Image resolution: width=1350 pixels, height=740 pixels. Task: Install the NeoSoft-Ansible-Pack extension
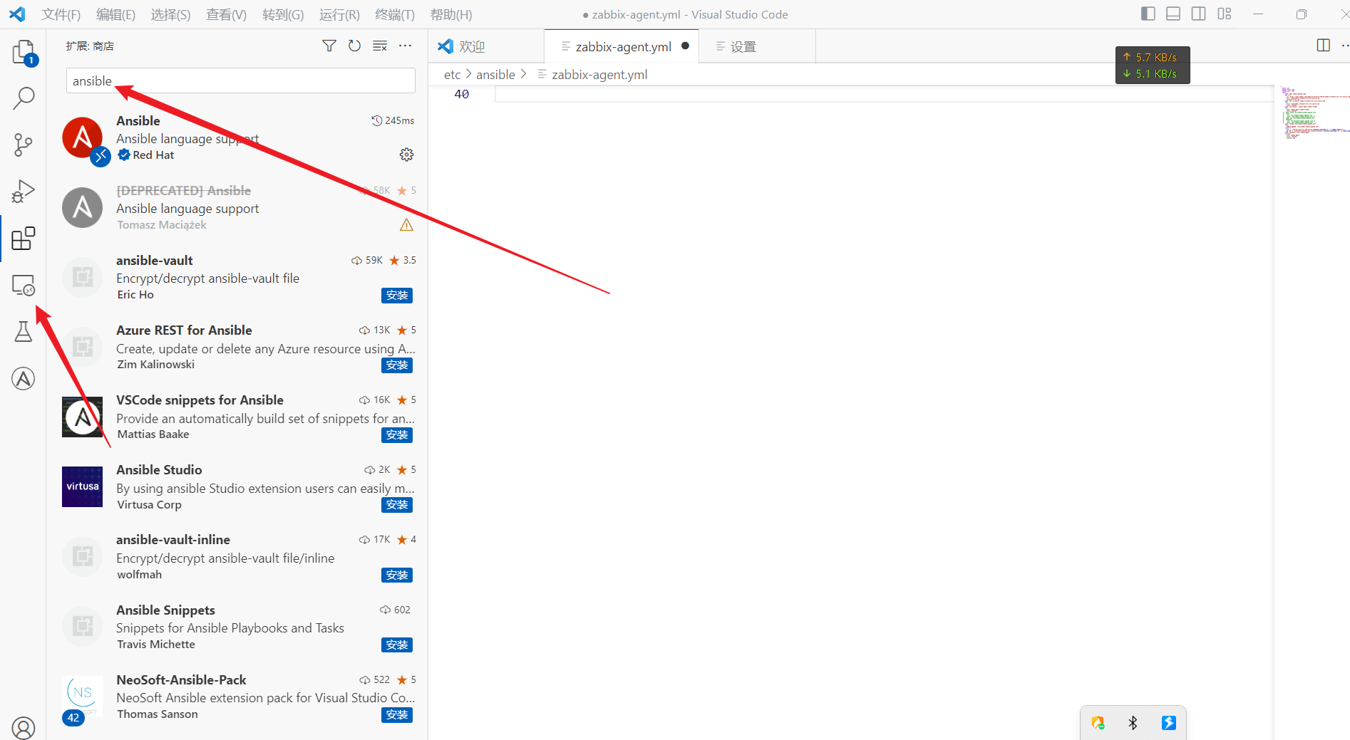397,714
